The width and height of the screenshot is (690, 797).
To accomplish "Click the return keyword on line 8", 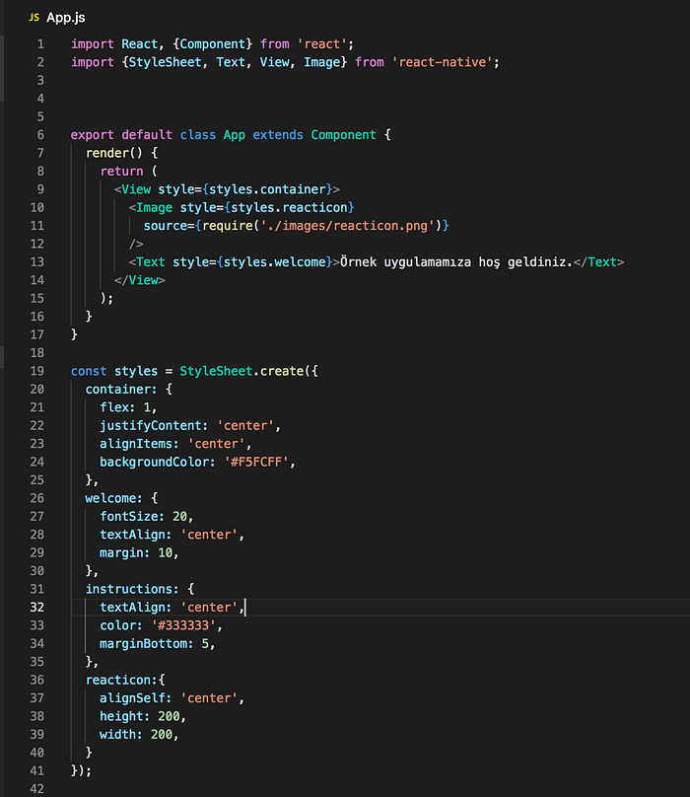I will point(122,172).
